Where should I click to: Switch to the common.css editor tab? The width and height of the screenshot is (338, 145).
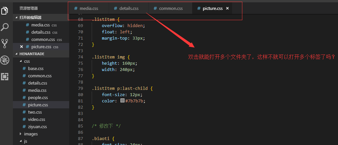170,8
